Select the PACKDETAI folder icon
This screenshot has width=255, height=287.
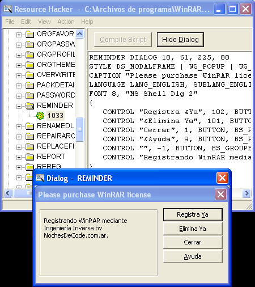[29, 85]
